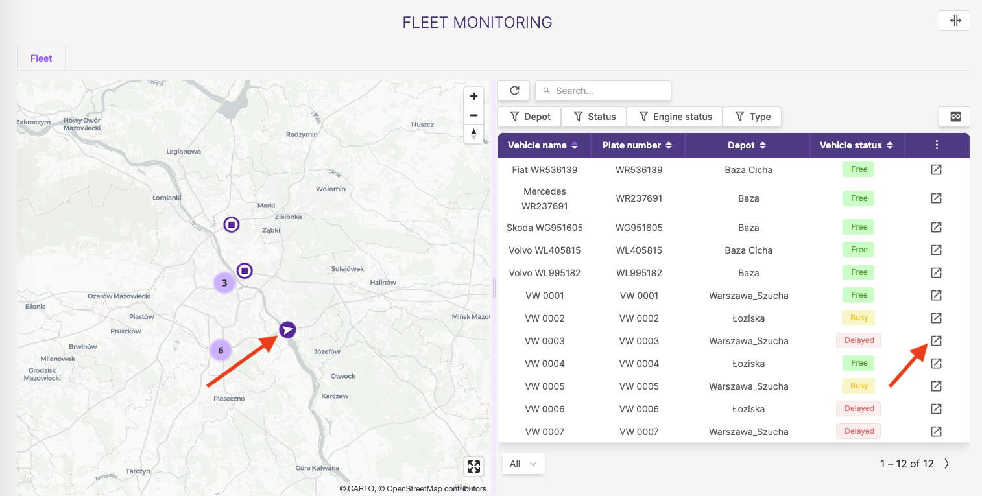Viewport: 982px width, 496px height.
Task: Open details icon for Volvo WL995182
Action: coord(936,273)
